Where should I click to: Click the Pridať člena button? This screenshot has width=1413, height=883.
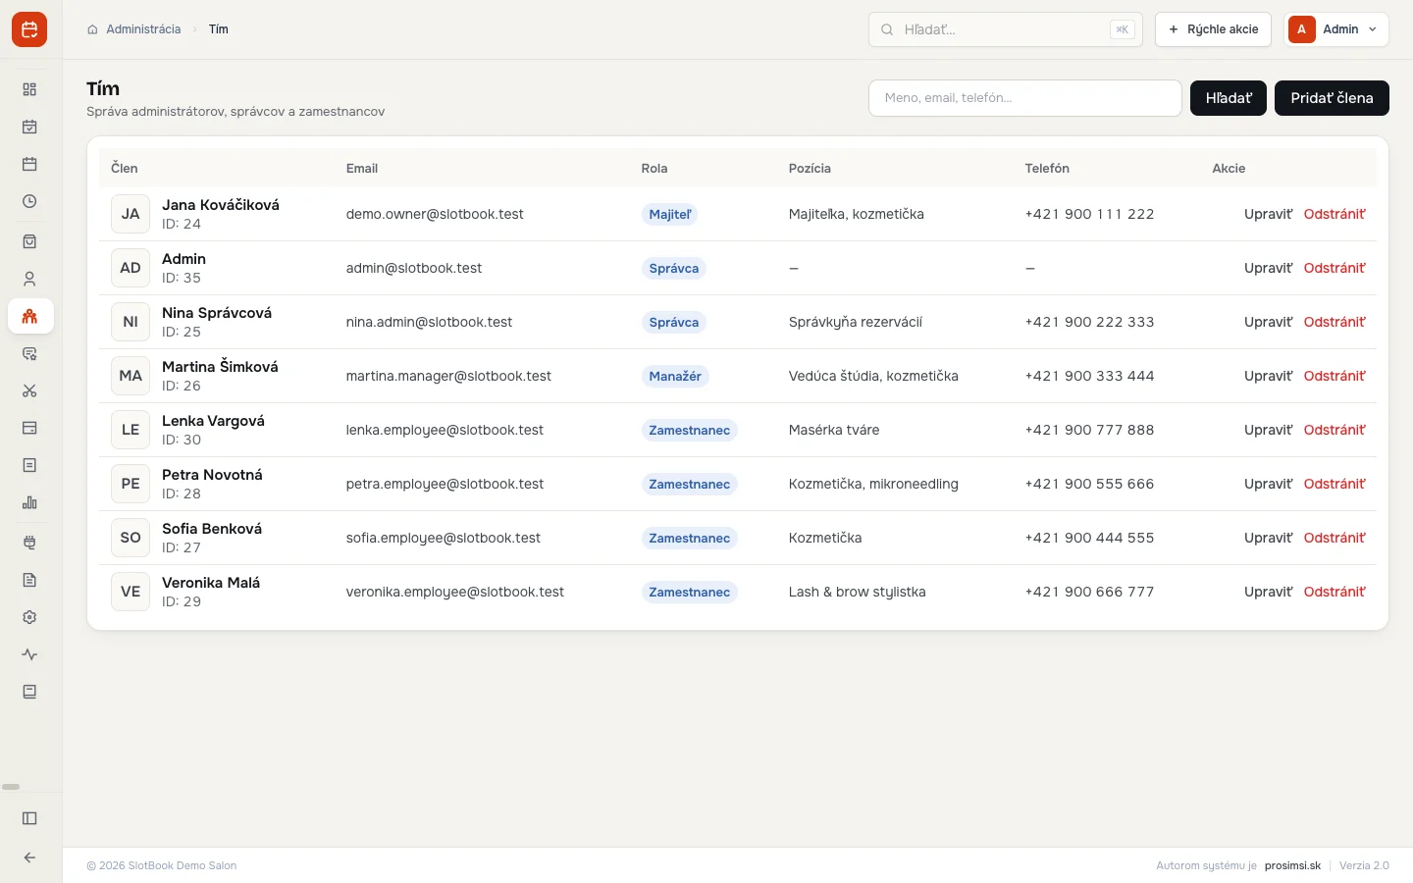[1332, 98]
